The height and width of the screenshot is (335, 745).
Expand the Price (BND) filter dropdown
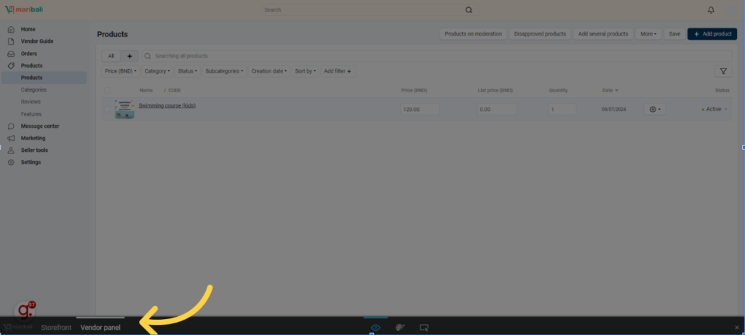coord(121,71)
